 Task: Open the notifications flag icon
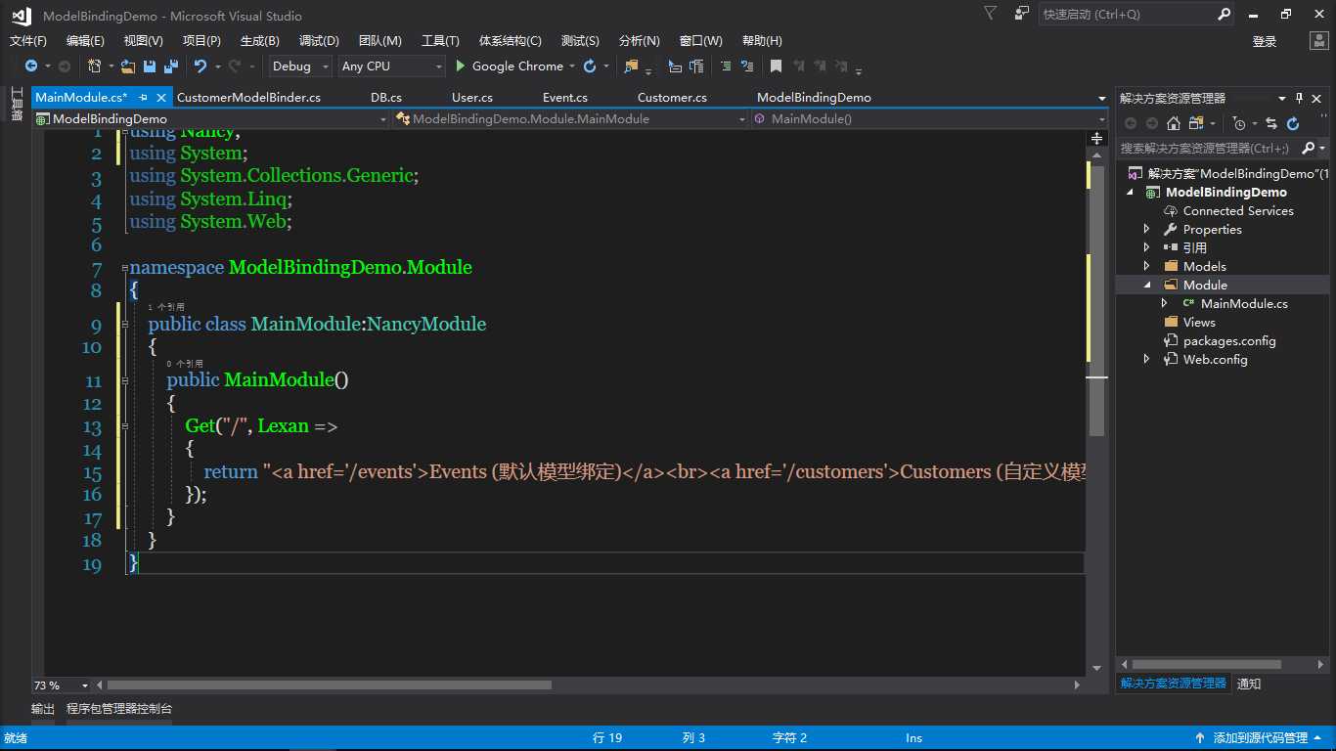(x=991, y=14)
